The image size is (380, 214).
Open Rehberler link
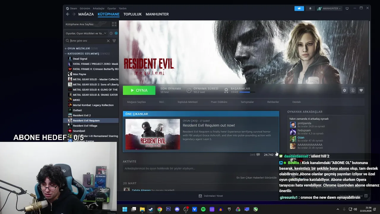[273, 102]
